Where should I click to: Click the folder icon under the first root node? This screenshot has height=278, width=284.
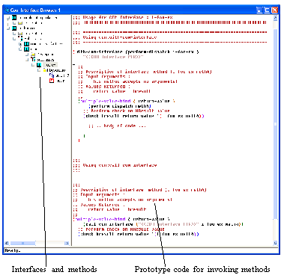[x=20, y=23]
